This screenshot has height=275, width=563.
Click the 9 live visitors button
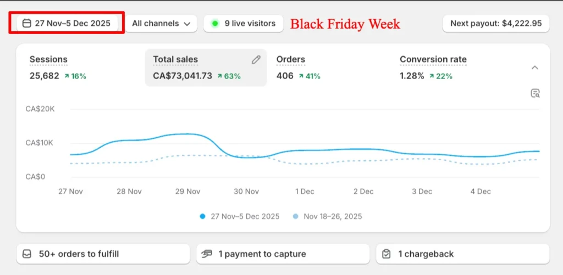pos(244,23)
